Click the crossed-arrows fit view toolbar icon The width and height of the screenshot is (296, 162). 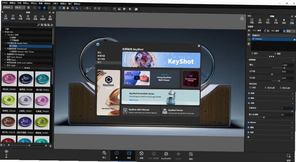coord(64,8)
